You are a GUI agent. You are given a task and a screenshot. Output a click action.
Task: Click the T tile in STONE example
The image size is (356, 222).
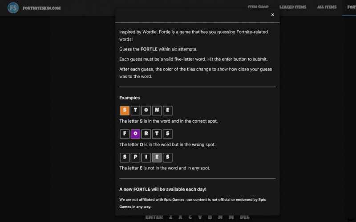tap(135, 111)
